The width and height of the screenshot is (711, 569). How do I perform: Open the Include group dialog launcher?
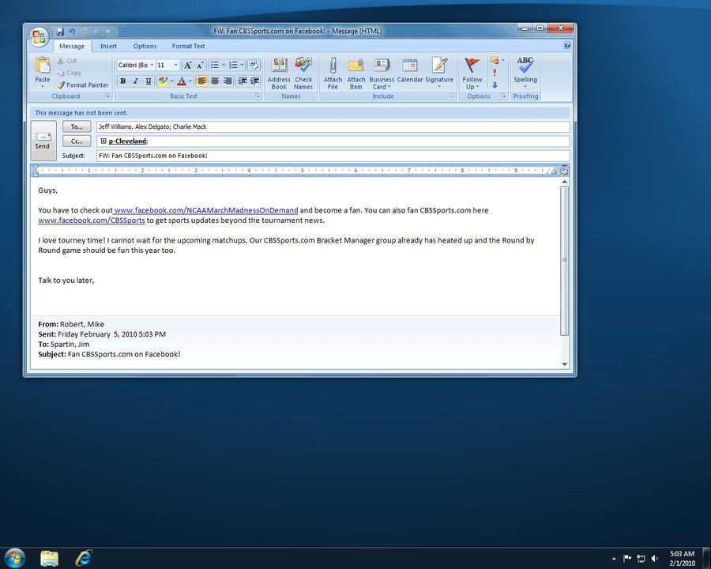(452, 96)
